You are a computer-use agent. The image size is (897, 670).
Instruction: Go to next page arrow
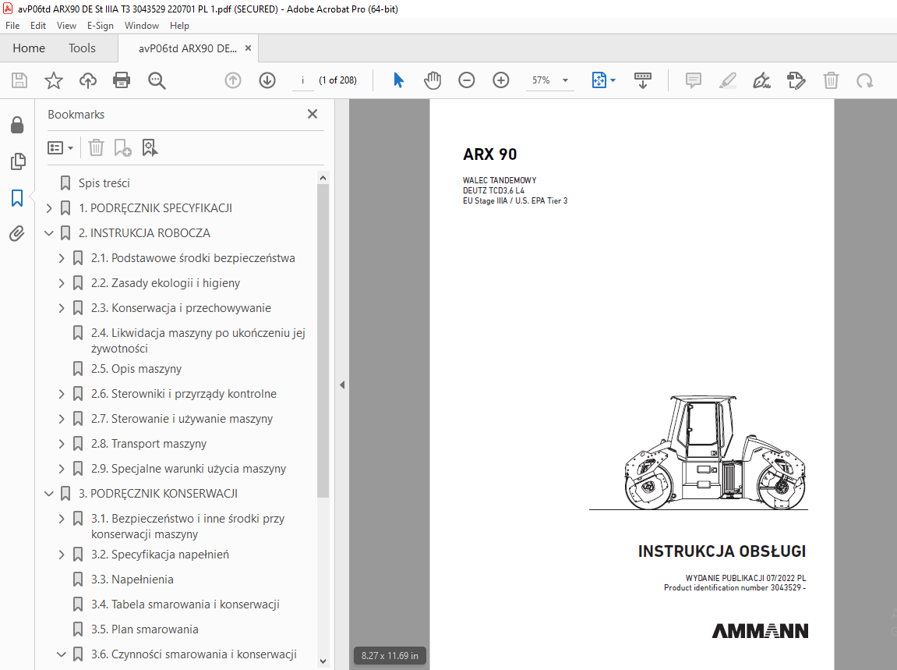pos(267,80)
